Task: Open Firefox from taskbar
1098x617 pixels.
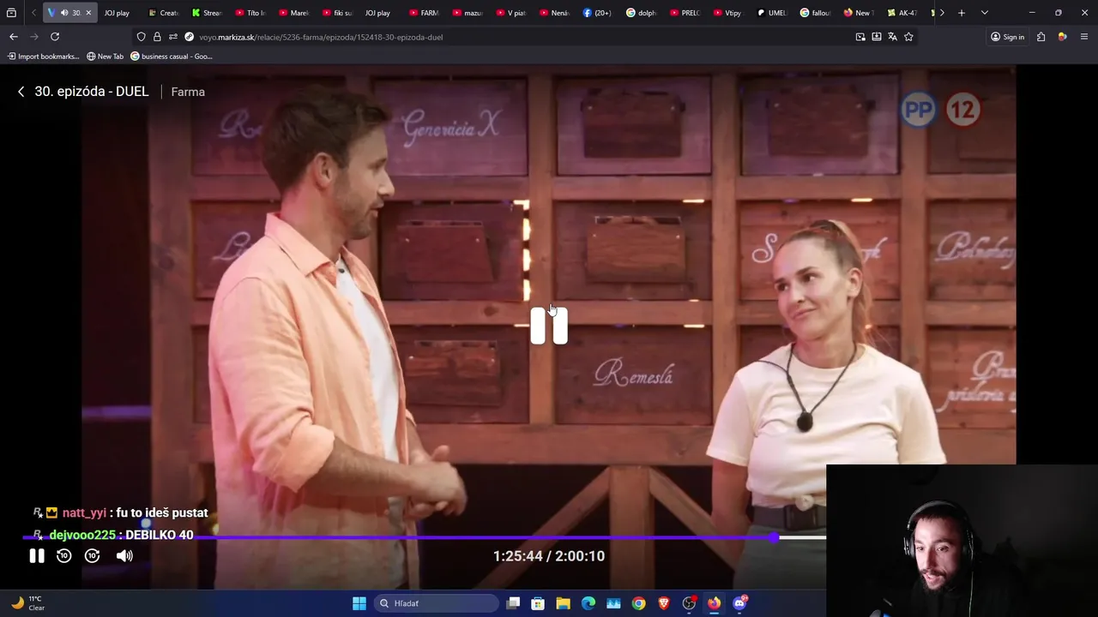Action: point(714,603)
